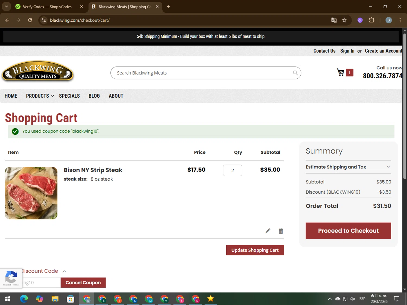Click the address bar URL

(x=80, y=20)
